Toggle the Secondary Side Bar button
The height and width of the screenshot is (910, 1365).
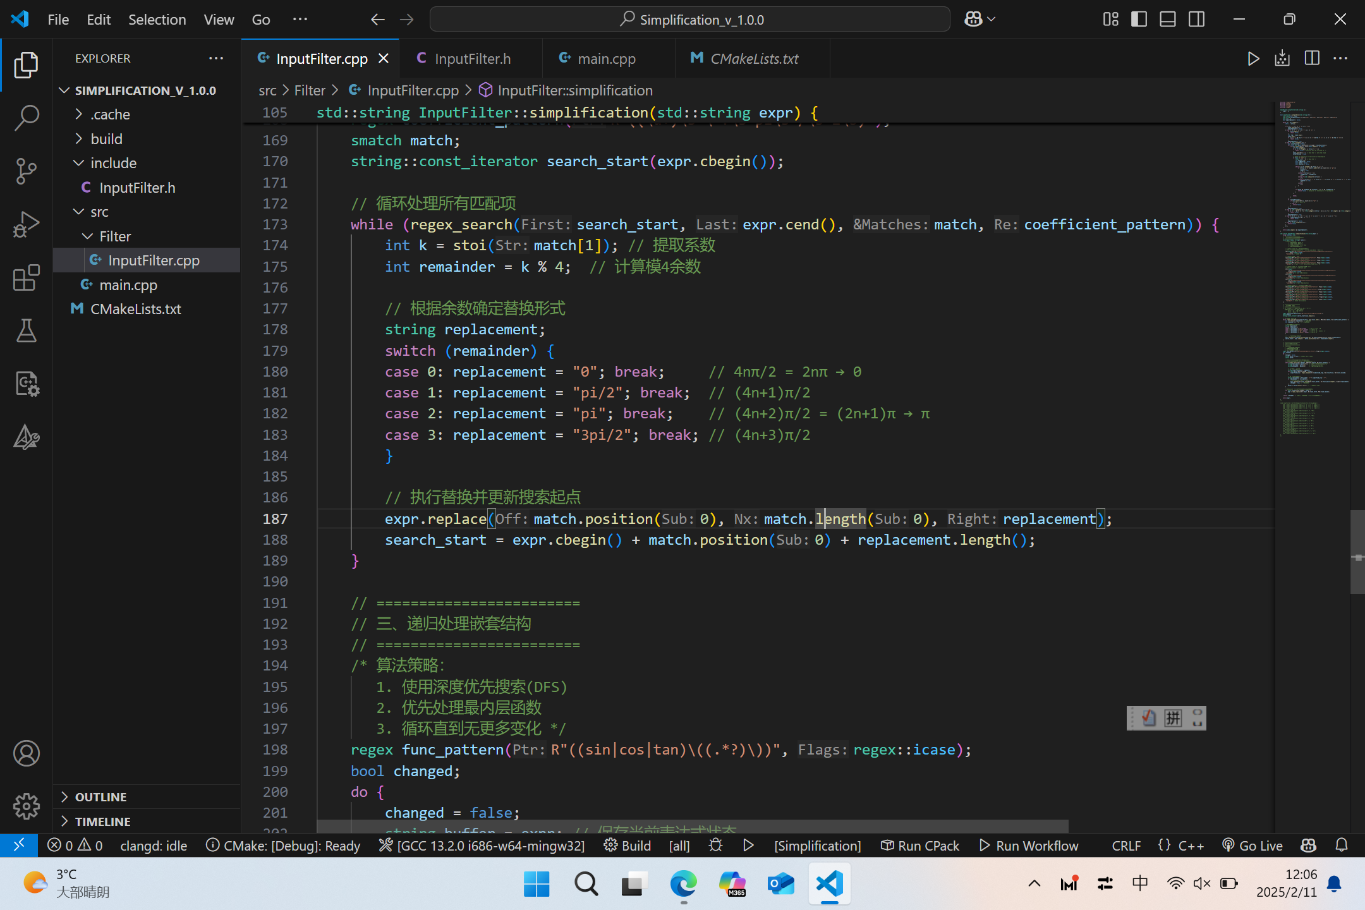point(1196,20)
